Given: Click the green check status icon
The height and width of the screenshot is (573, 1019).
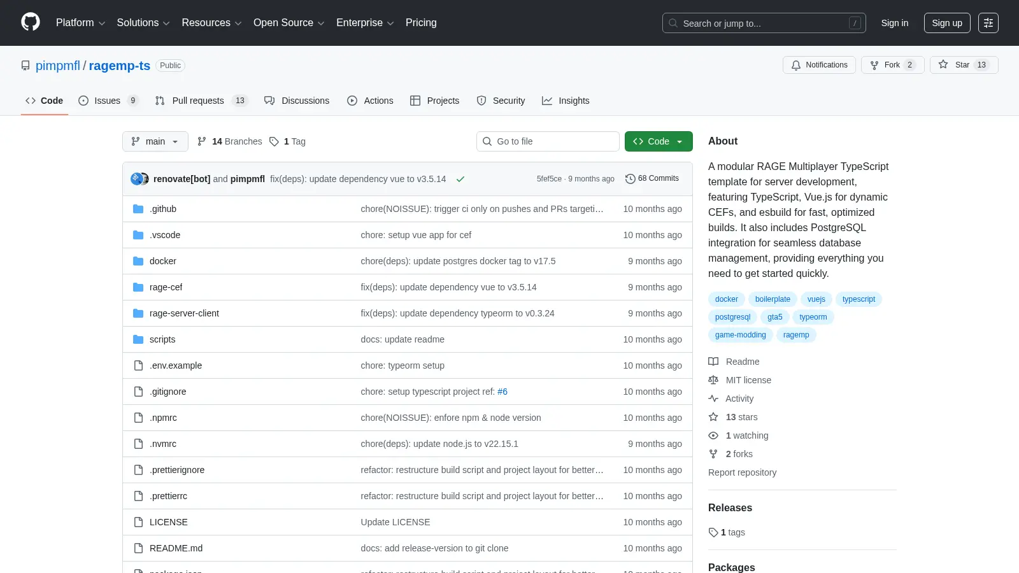Looking at the screenshot, I should (460, 179).
